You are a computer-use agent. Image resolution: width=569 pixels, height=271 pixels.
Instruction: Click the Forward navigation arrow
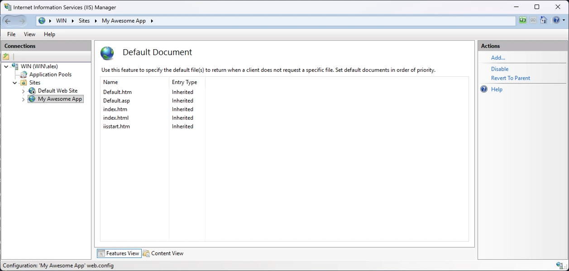click(x=22, y=21)
